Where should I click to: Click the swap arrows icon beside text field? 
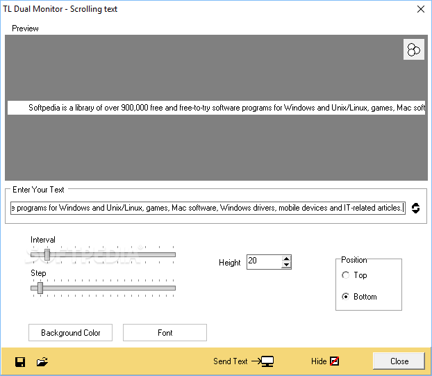coord(415,208)
